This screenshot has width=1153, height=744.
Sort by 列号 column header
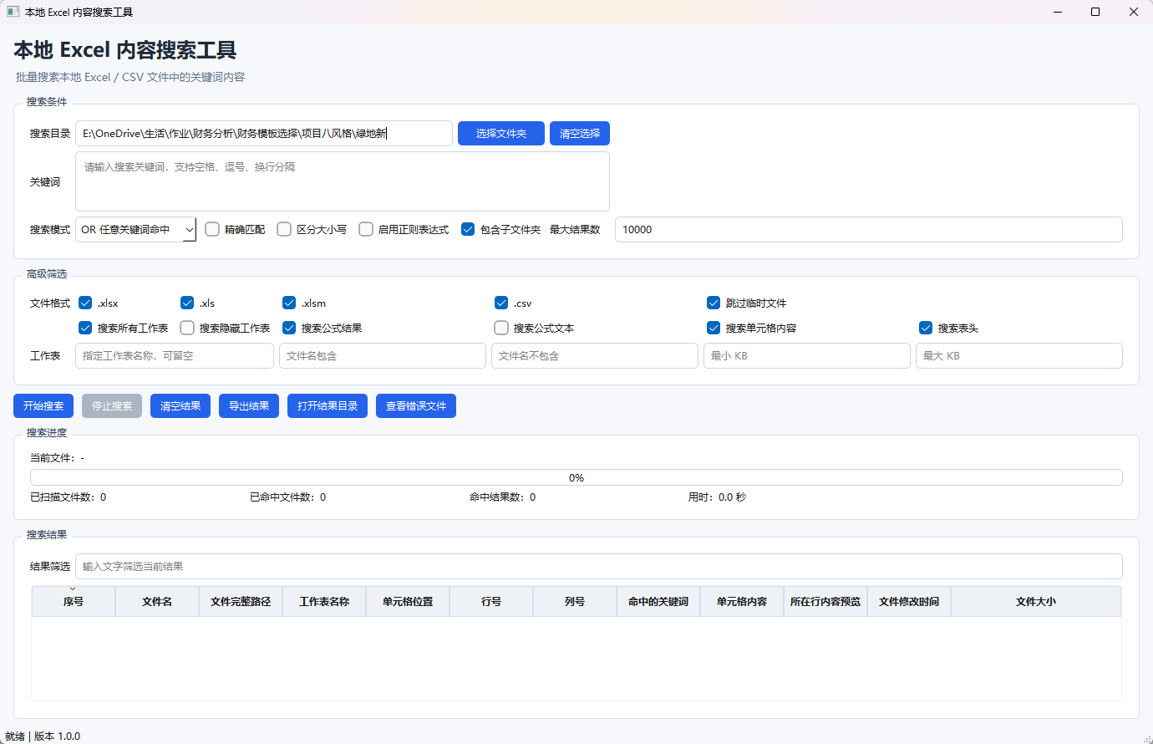575,601
